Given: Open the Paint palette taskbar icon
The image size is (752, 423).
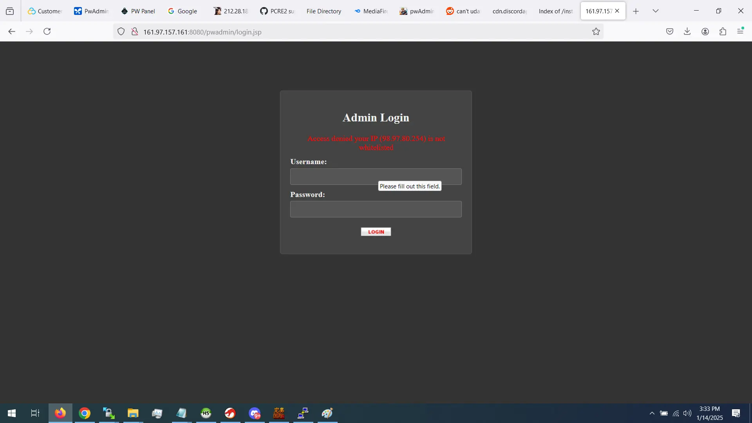Looking at the screenshot, I should click(327, 413).
